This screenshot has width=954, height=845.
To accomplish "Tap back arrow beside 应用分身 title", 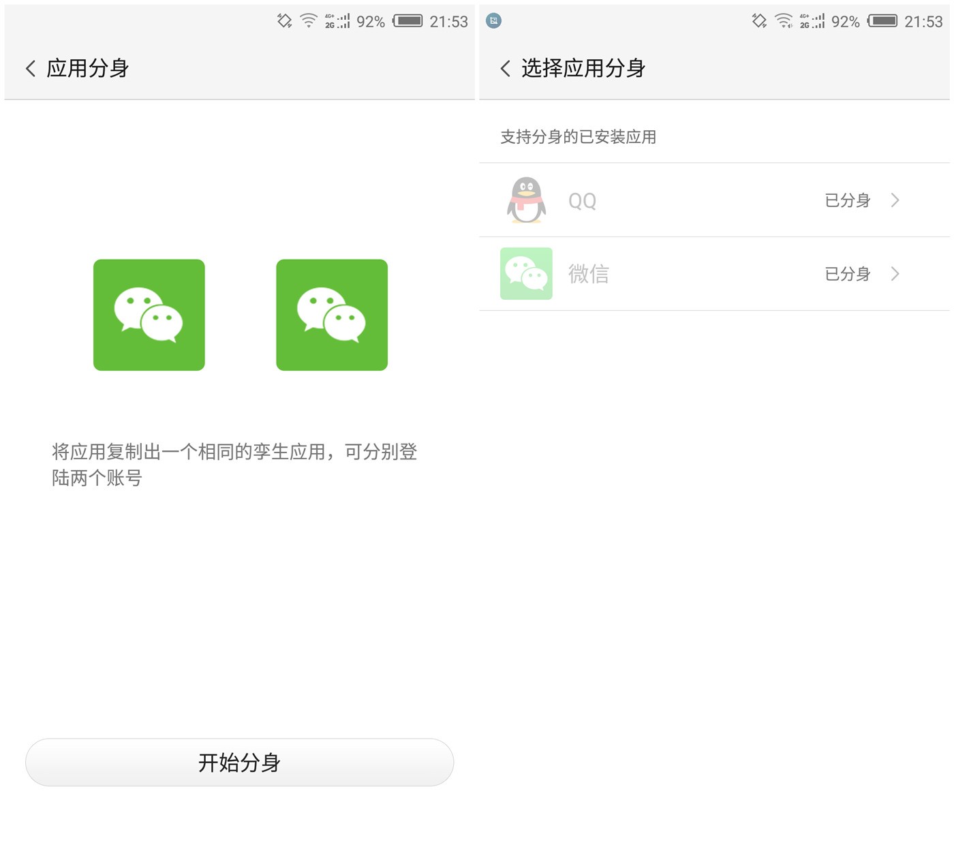I will [31, 68].
